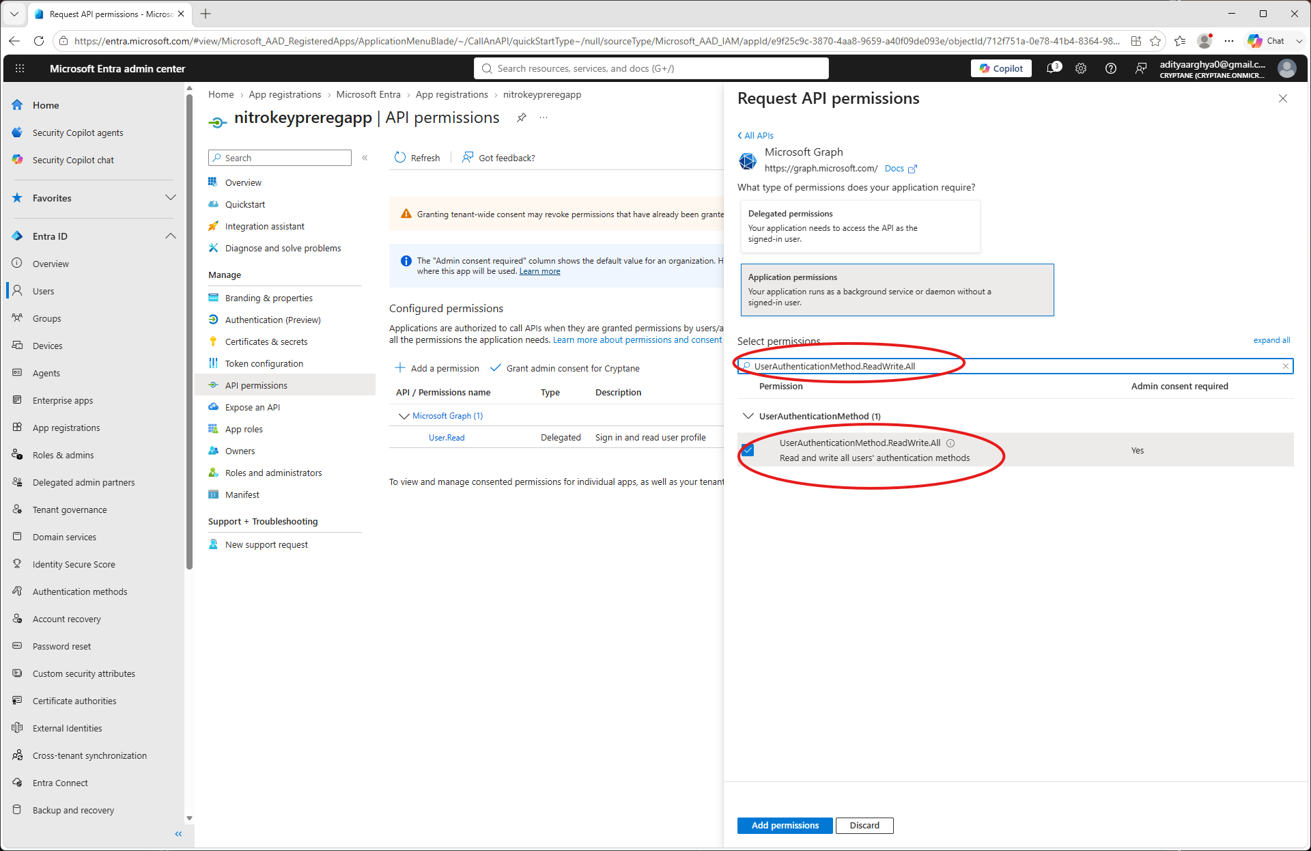Open the app Overview menu item
Viewport: 1311px width, 851px height.
tap(243, 182)
